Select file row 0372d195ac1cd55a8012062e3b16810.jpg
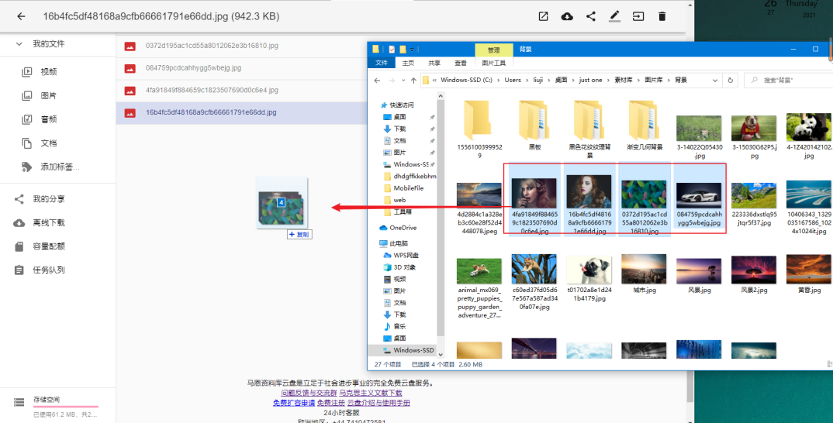833x423 pixels. pos(242,46)
